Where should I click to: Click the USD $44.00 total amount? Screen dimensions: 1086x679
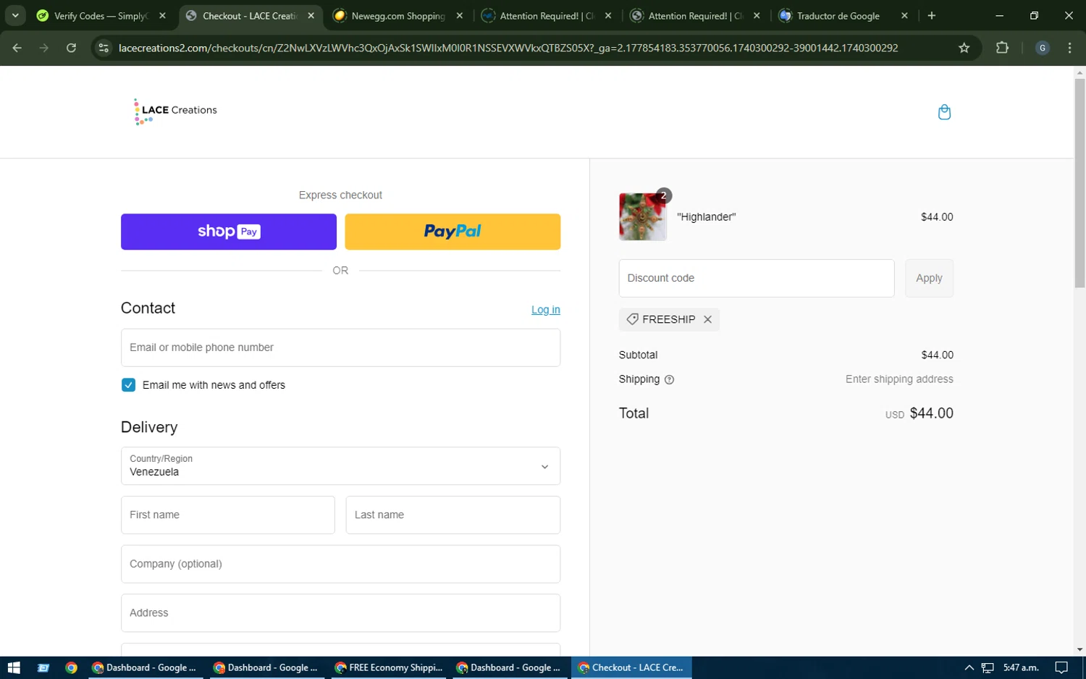pyautogui.click(x=919, y=413)
